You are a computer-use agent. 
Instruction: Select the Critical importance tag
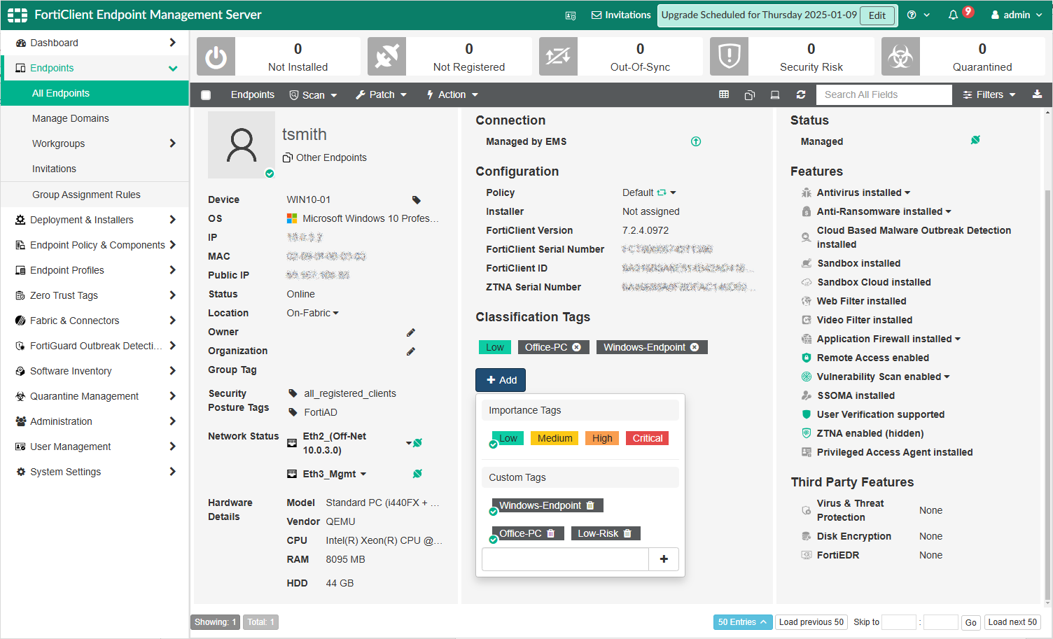[647, 438]
